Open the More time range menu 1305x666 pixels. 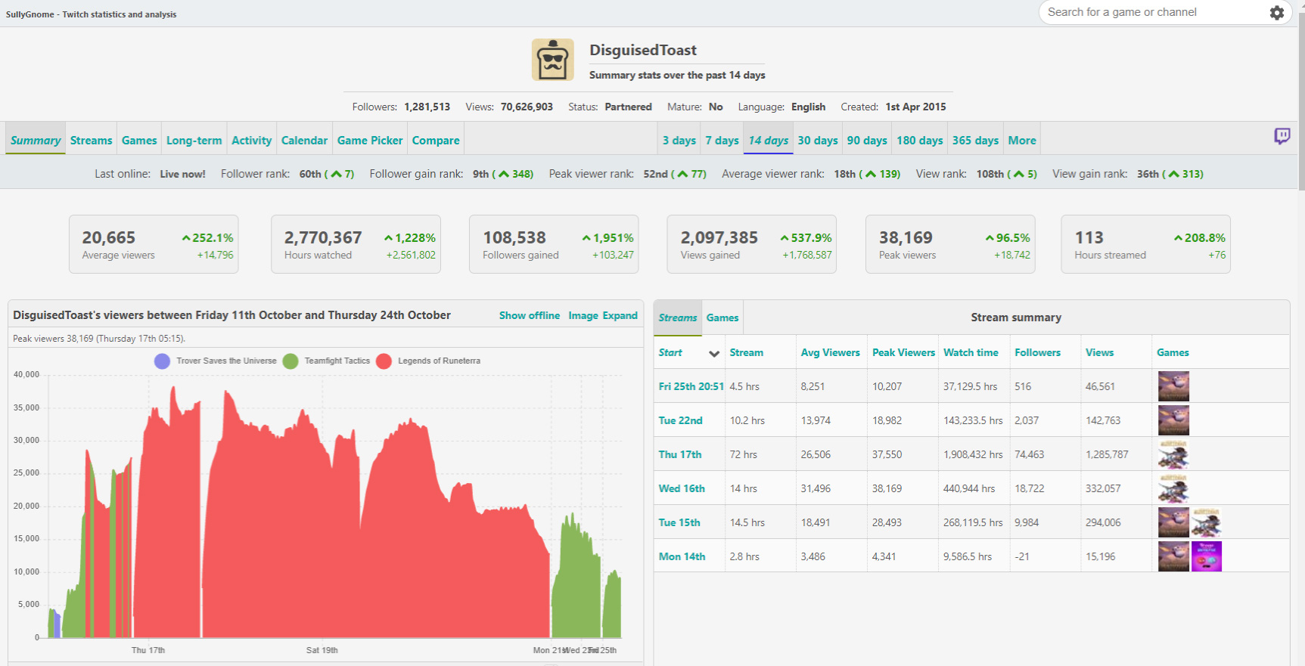coord(1021,141)
